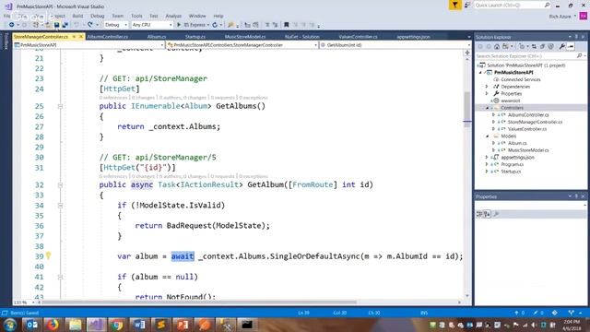Expand the Dependencies node
Image resolution: width=590 pixels, height=332 pixels.
(x=487, y=87)
